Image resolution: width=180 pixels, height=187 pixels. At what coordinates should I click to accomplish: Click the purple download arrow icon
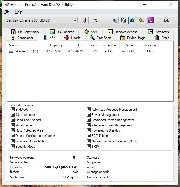[151, 20]
